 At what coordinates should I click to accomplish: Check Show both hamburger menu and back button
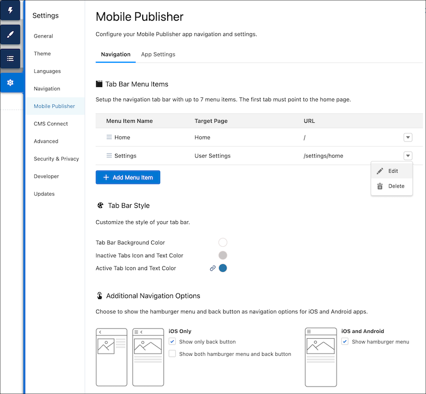[172, 354]
